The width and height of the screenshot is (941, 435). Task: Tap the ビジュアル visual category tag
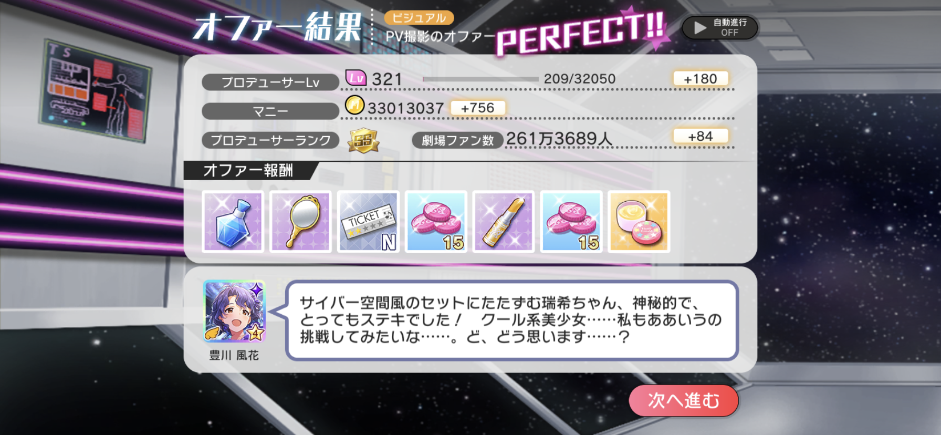[419, 18]
